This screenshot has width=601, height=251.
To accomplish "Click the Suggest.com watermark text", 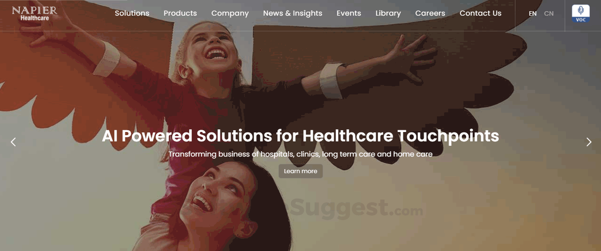I will 357,207.
